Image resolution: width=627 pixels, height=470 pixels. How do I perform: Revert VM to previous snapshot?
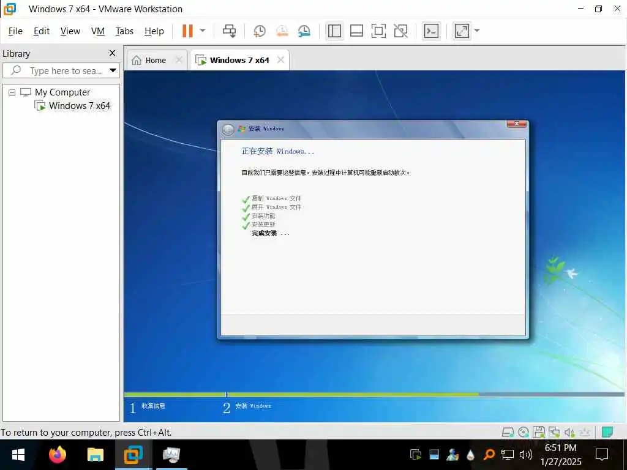click(282, 31)
